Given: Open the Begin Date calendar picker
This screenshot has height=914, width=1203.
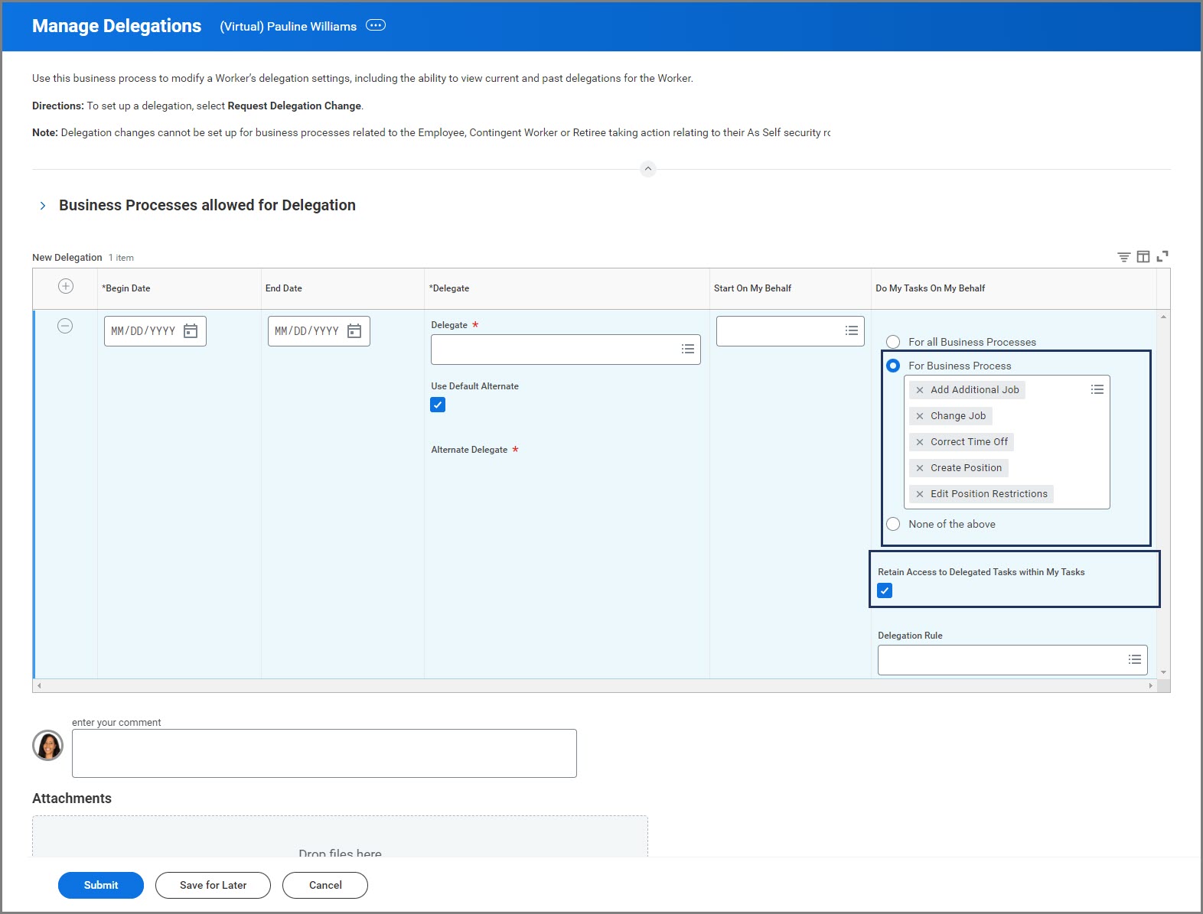Looking at the screenshot, I should tap(191, 331).
